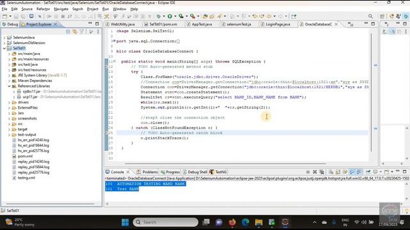
Task: Select testng.xml in Project Explorer
Action: coord(26,178)
